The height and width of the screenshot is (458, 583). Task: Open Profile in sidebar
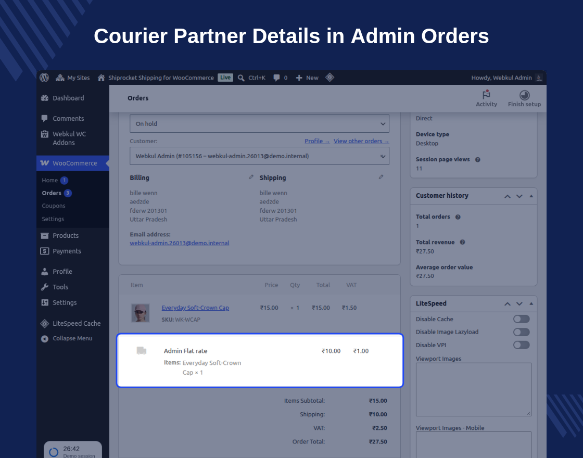(62, 272)
